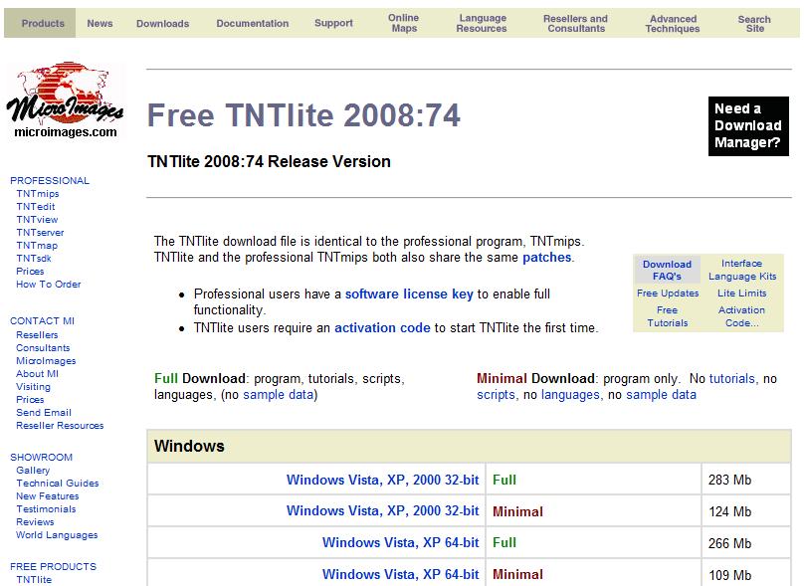Viewport: 804px width, 586px height.
Task: Open the Visiting sidebar link
Action: 33,387
